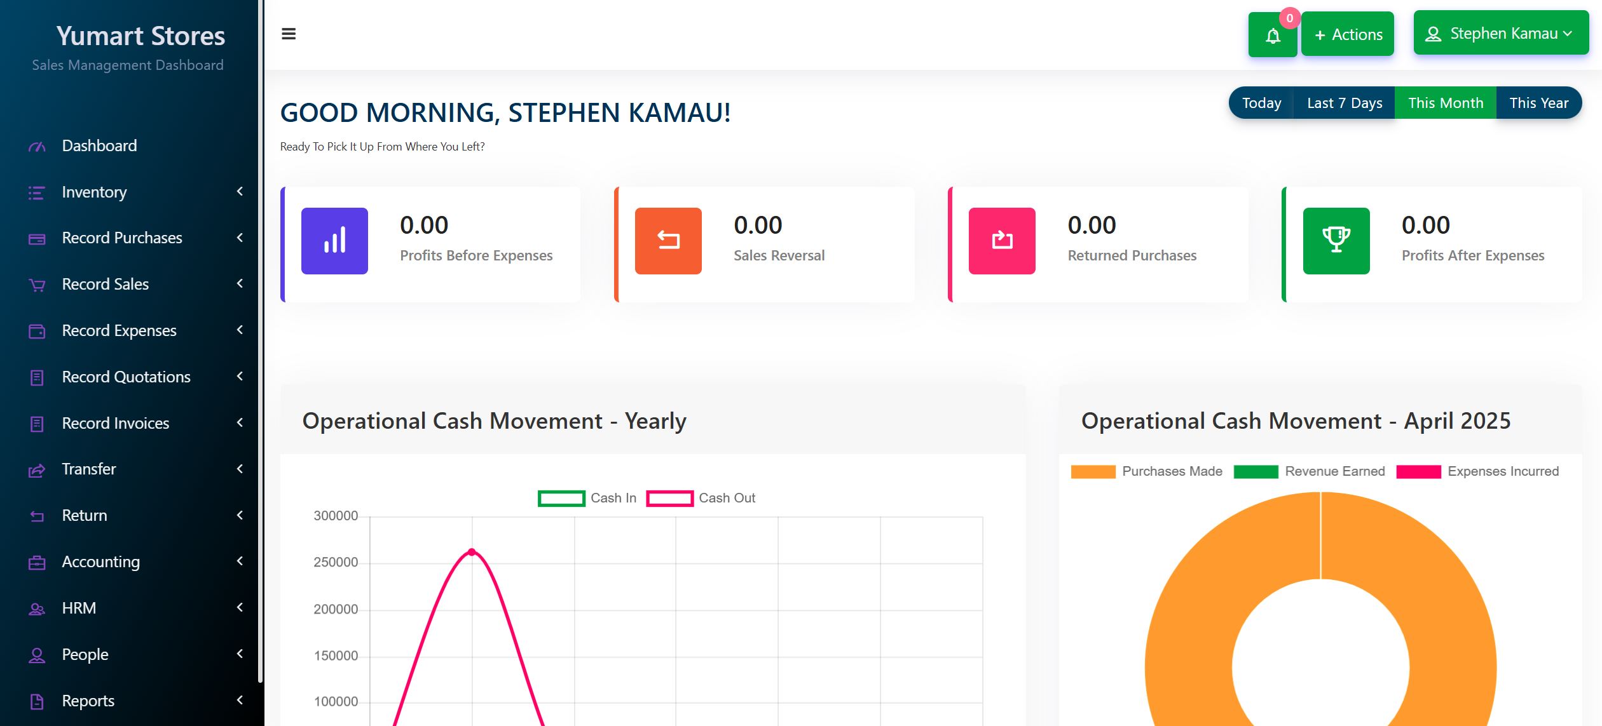Toggle Cash In series in yearly chart legend
The height and width of the screenshot is (726, 1602).
point(587,498)
